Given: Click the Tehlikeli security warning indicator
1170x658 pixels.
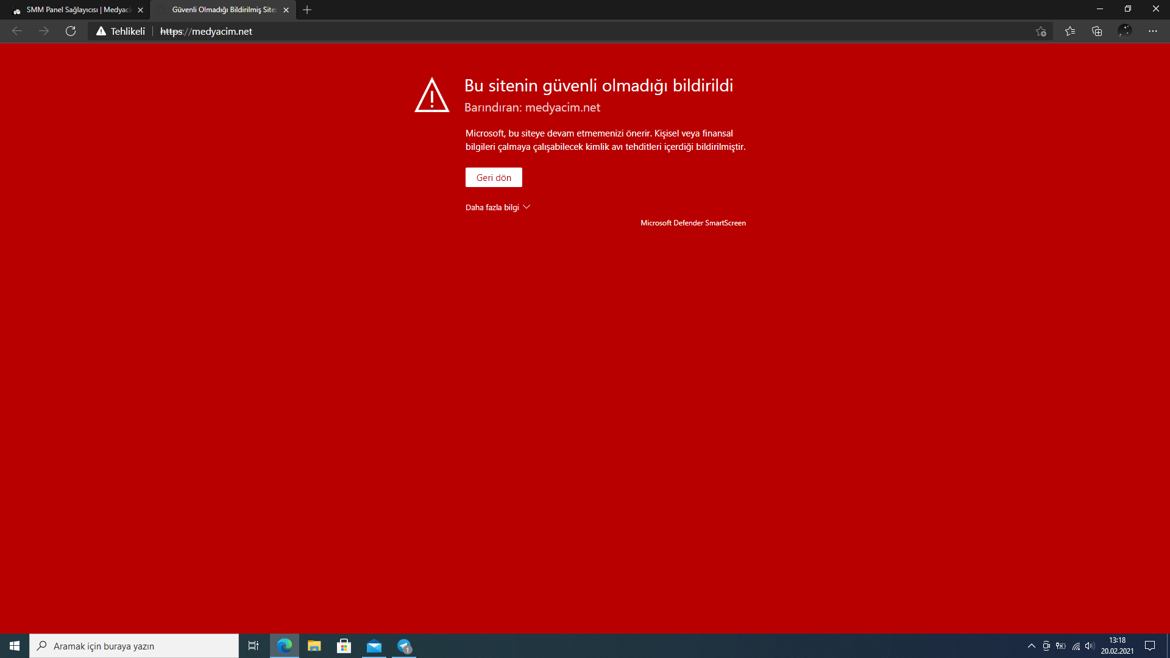Looking at the screenshot, I should (x=121, y=31).
